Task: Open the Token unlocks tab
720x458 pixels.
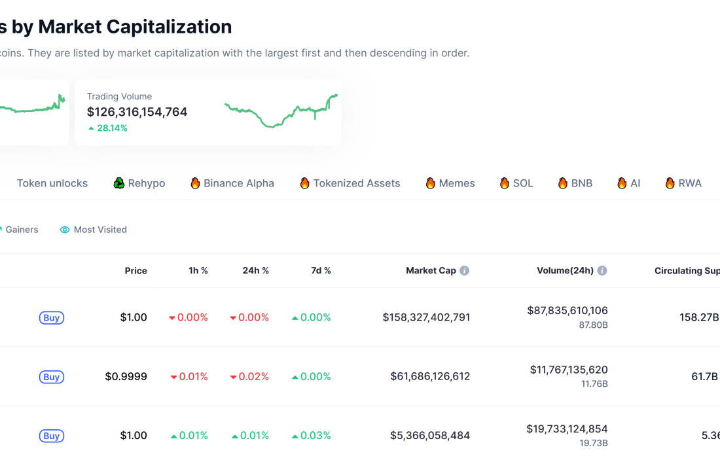Action: (x=52, y=183)
